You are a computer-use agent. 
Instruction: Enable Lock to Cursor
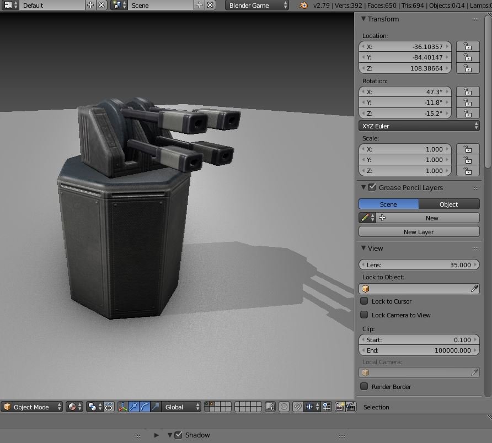point(364,301)
